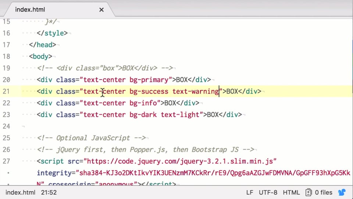This screenshot has height=199, width=353.
Task: Click the squirrel update icon
Action: (342, 192)
